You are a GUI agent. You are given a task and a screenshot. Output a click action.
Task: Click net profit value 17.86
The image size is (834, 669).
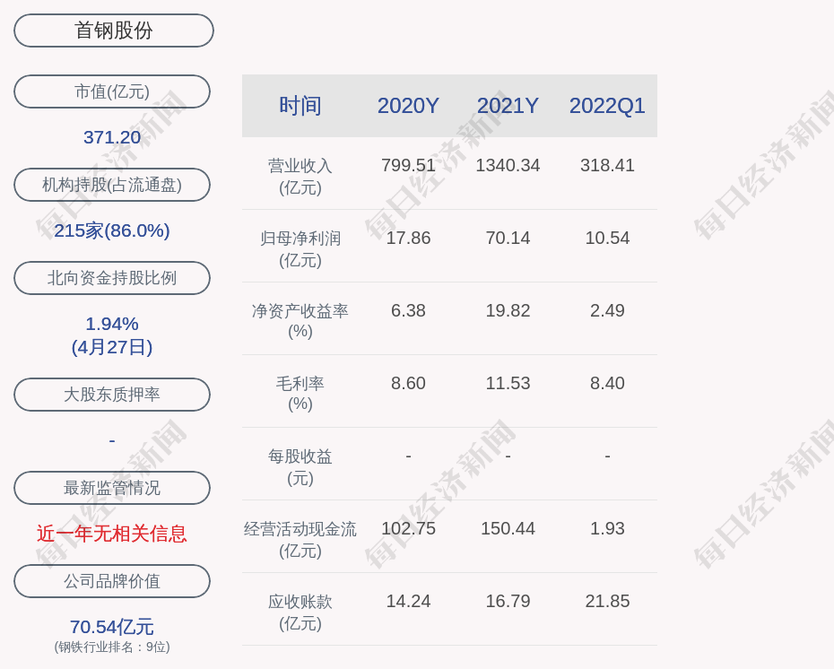coord(408,238)
